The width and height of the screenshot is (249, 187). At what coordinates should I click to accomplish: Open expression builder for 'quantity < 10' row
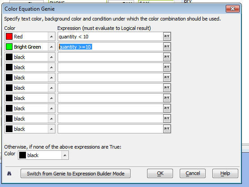pos(167,37)
